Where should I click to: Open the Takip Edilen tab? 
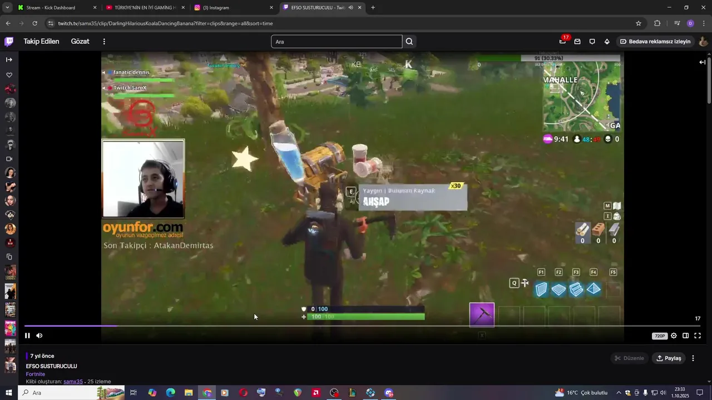pos(41,42)
